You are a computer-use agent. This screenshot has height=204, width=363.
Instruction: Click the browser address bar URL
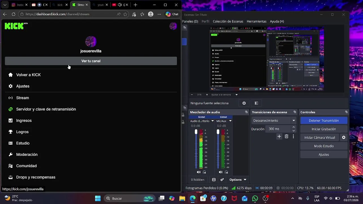(57, 14)
